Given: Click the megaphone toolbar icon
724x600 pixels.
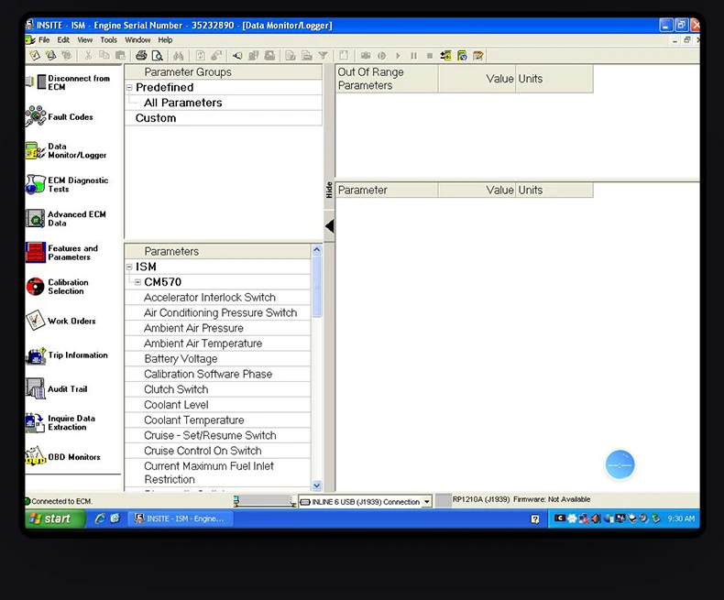Looking at the screenshot, I should coord(237,56).
